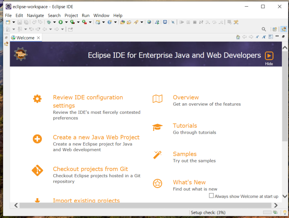This screenshot has height=218, width=289.
Task: Expand the Debug dropdown arrow
Action: 54,22
